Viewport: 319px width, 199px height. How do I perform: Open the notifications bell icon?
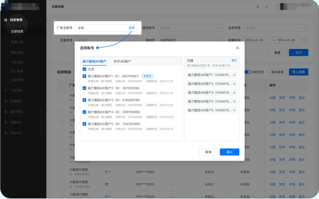[258, 7]
